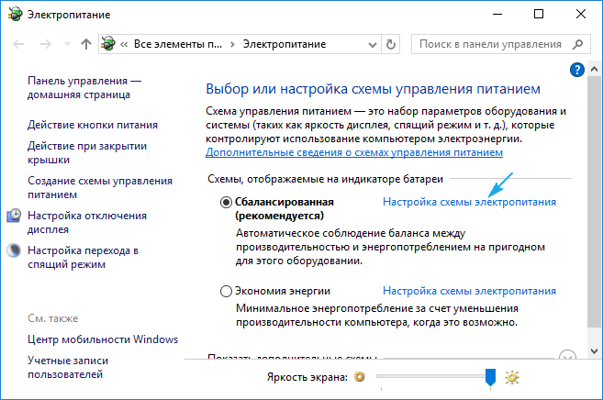Click the high brightness sun icon

(x=512, y=377)
